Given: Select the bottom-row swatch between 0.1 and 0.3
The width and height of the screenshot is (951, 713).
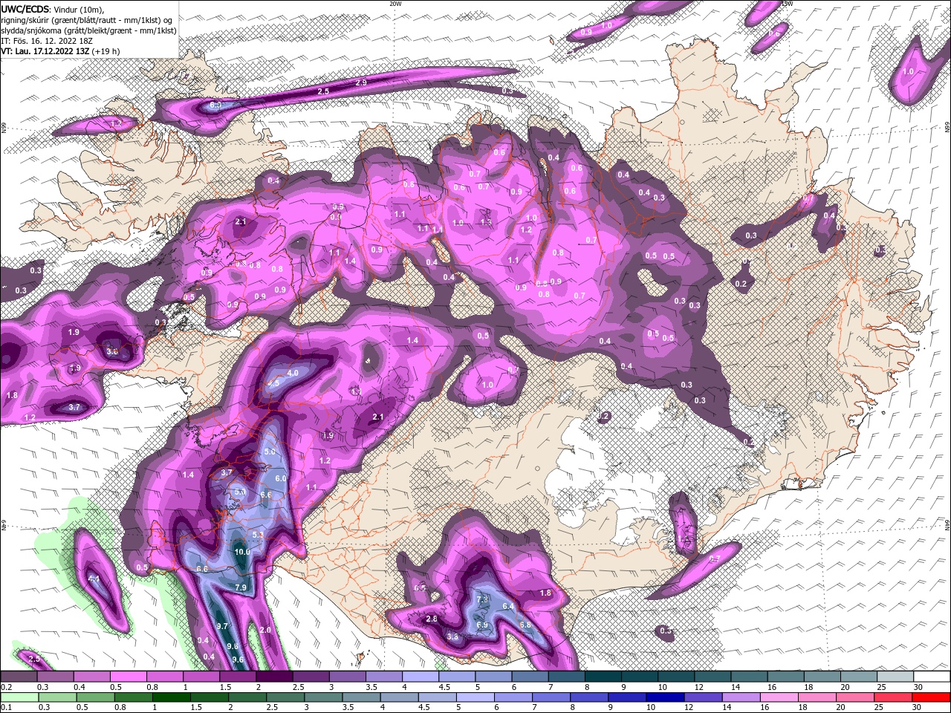Looking at the screenshot, I should (x=20, y=697).
